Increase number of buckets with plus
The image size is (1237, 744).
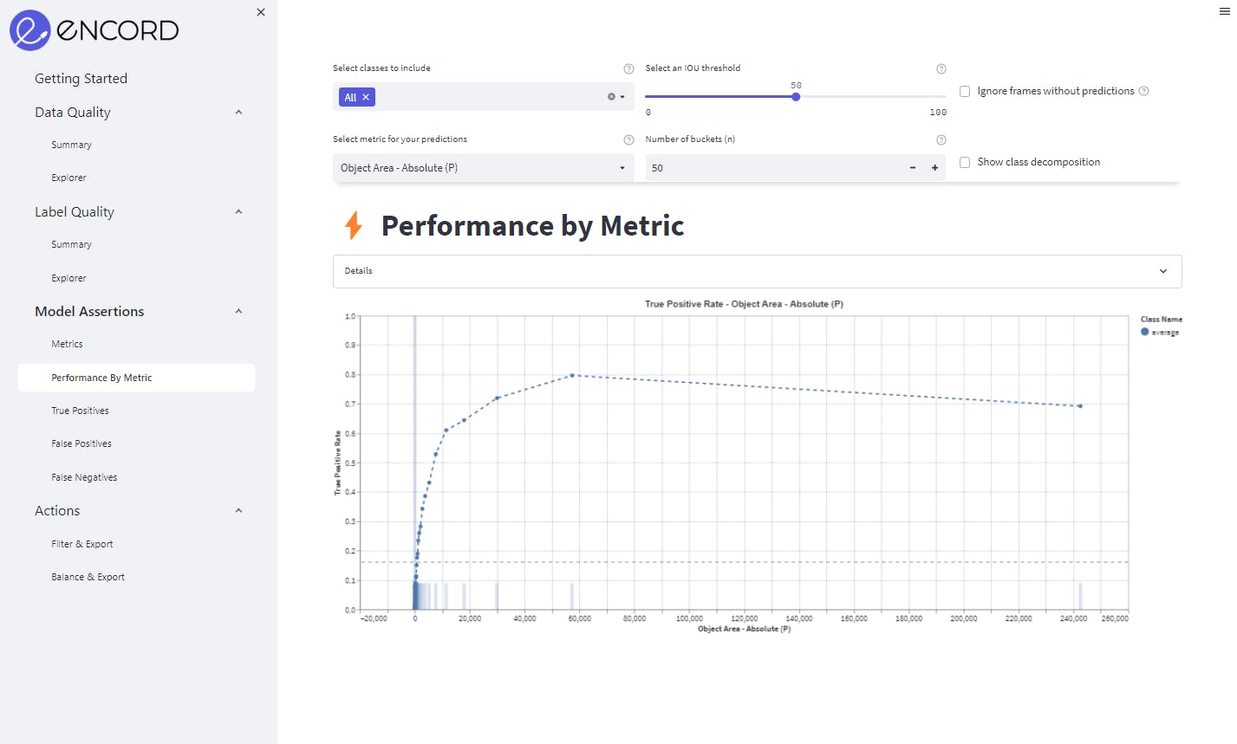pos(934,168)
